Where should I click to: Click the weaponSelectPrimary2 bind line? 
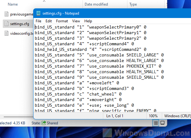pyautogui.click(x=91, y=38)
